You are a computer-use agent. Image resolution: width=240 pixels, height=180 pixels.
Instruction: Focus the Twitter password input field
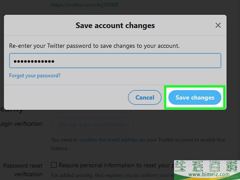click(115, 61)
